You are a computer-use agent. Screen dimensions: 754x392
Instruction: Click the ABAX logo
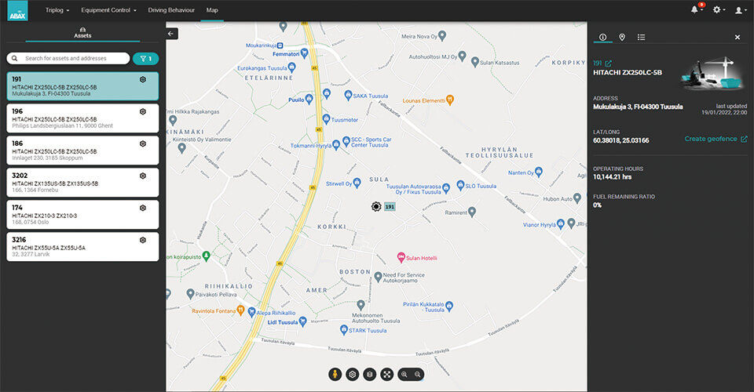pyautogui.click(x=18, y=10)
